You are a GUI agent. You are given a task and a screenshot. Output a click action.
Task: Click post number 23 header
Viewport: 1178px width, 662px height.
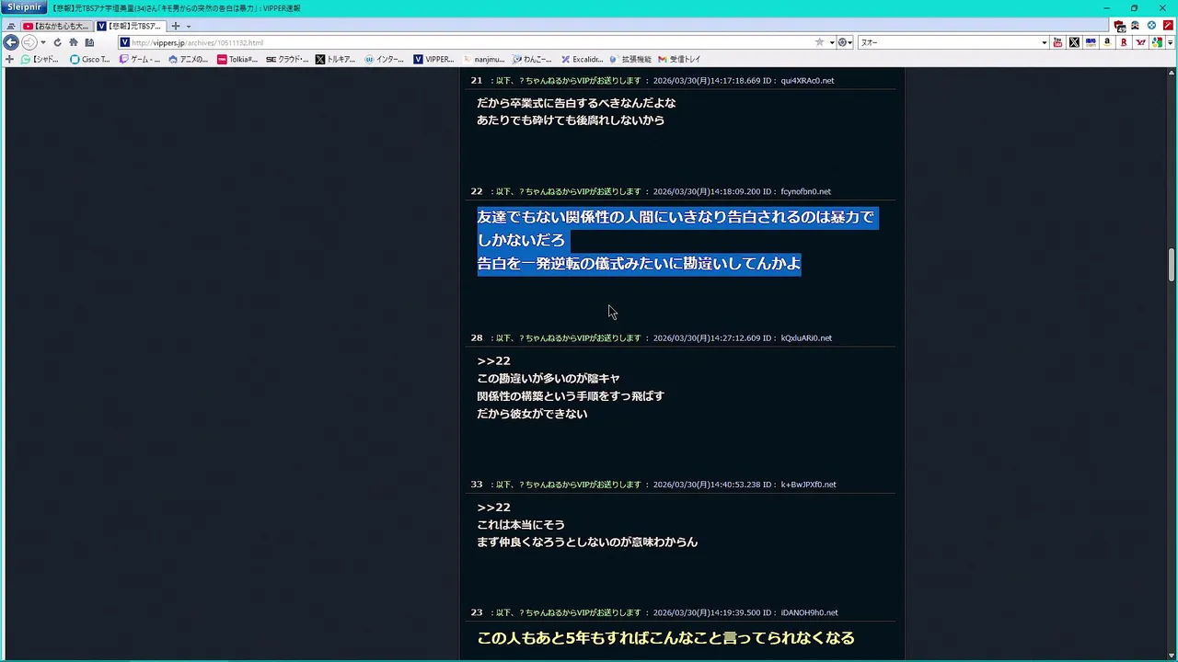(x=476, y=612)
